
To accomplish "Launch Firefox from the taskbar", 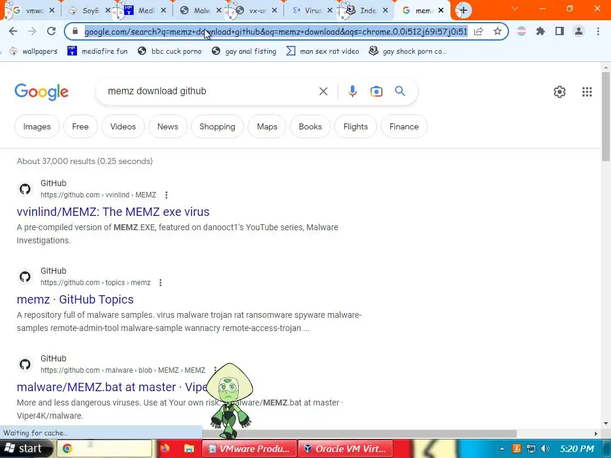I will pos(165,448).
